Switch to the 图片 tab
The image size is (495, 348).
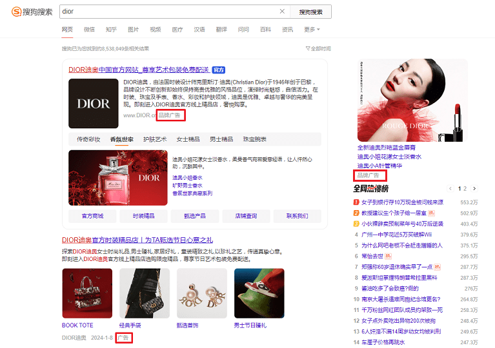point(133,29)
